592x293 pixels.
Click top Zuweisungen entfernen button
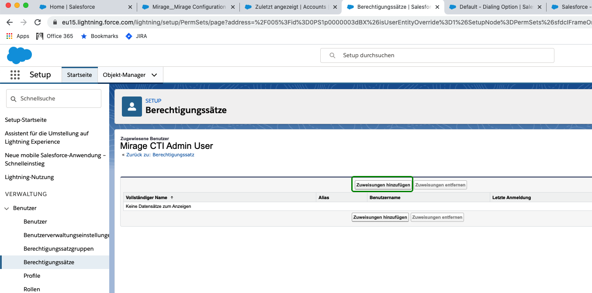(x=440, y=185)
